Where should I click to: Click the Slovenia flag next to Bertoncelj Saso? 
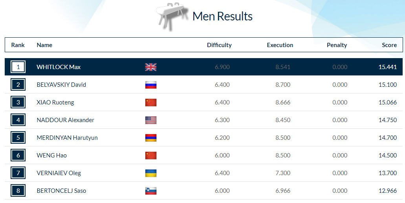pos(151,191)
